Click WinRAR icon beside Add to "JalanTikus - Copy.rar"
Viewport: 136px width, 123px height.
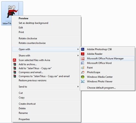click(15, 68)
